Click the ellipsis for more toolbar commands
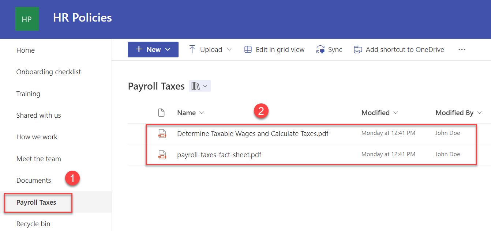The image size is (491, 231). click(462, 49)
